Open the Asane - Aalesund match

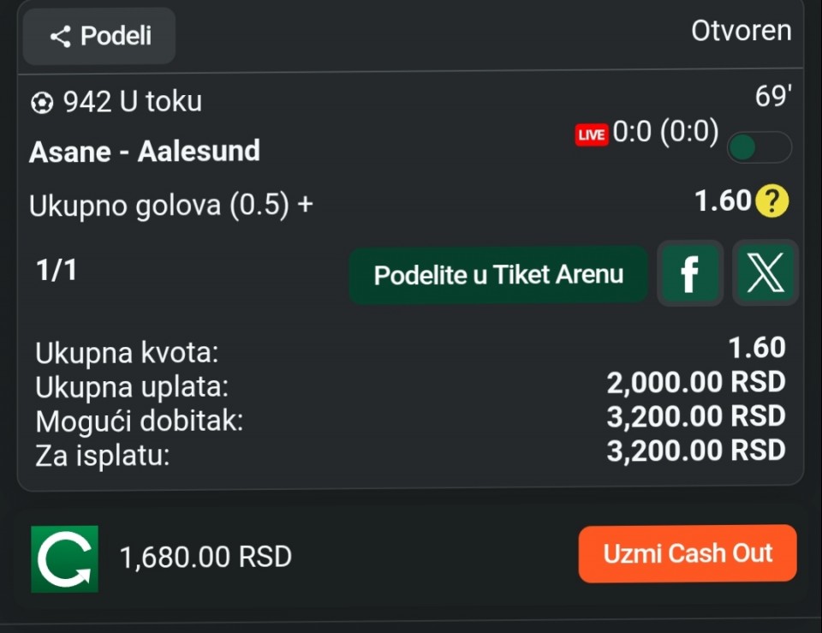(145, 152)
